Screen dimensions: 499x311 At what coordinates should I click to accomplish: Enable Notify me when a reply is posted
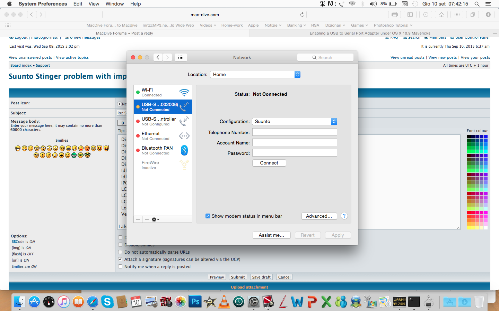120,266
